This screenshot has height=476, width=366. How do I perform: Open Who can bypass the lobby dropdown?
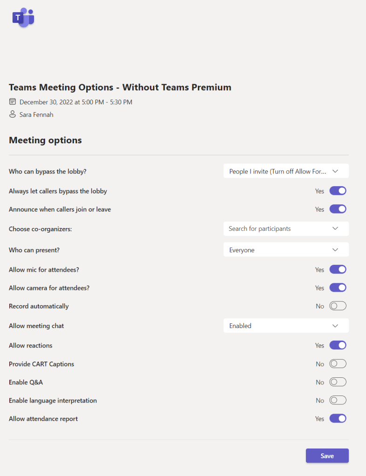tap(286, 171)
